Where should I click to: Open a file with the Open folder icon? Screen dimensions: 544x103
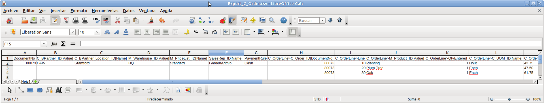(24, 20)
